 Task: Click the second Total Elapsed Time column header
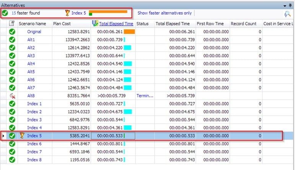pos(173,24)
